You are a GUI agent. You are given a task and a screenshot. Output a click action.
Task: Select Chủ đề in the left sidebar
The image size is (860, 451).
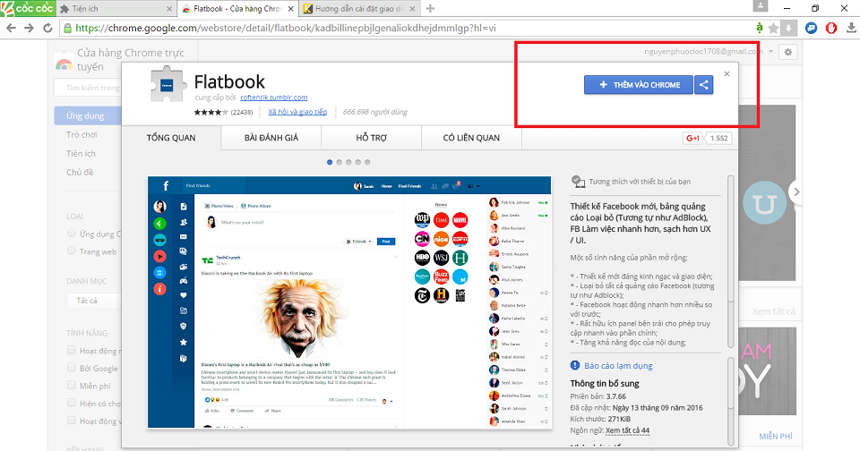tap(80, 172)
